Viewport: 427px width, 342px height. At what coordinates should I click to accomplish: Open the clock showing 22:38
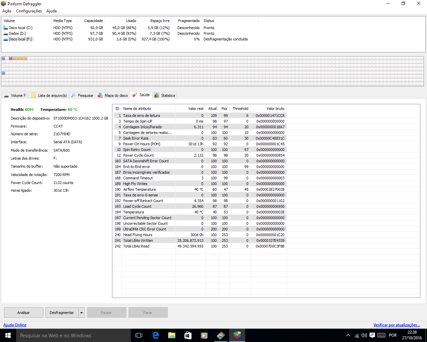[412, 335]
